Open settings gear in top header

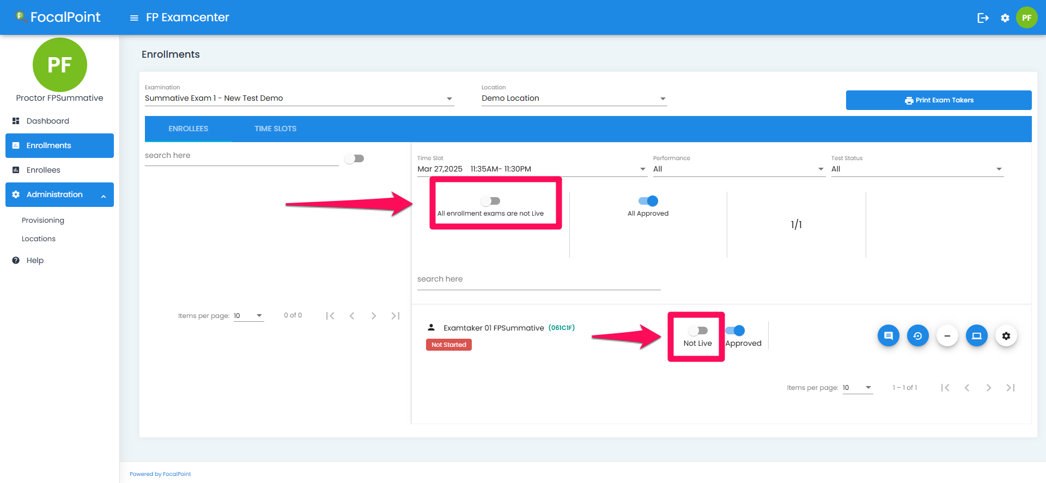click(x=1005, y=18)
